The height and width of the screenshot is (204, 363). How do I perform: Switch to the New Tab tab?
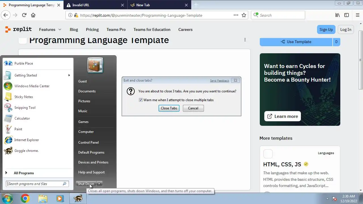click(159, 5)
